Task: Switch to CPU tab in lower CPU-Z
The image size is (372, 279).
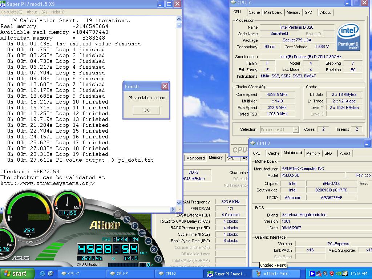Action: pos(256,153)
